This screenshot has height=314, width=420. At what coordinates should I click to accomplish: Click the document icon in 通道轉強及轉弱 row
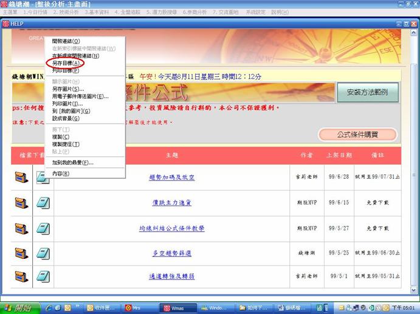(44, 276)
